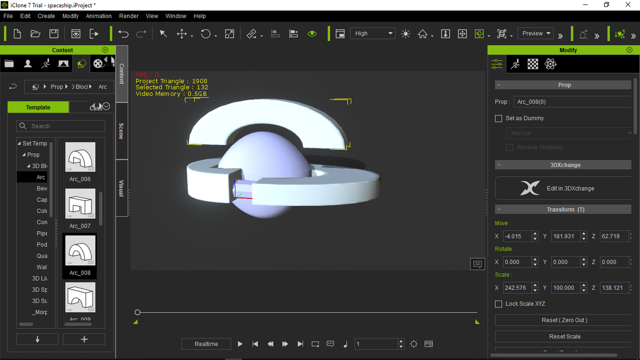Viewport: 640px width, 360px height.
Task: Click the frame selected cube icon
Action: click(502, 34)
